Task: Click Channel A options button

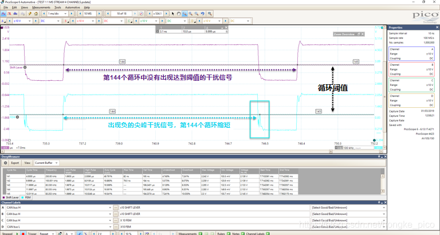Action: tap(3, 21)
